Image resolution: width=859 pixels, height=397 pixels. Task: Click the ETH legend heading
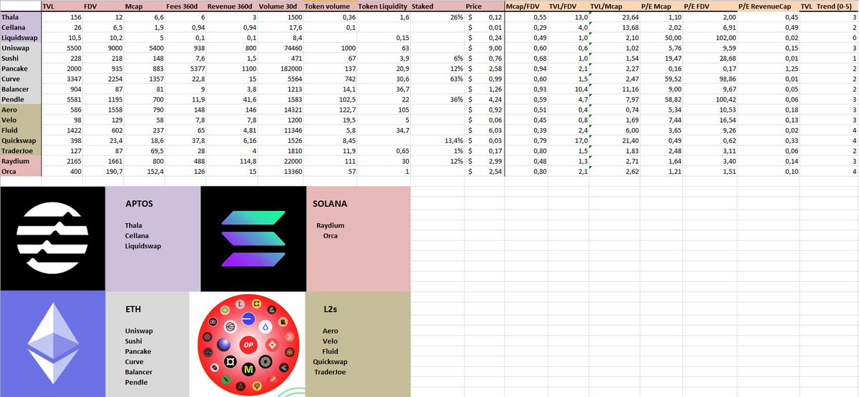132,309
